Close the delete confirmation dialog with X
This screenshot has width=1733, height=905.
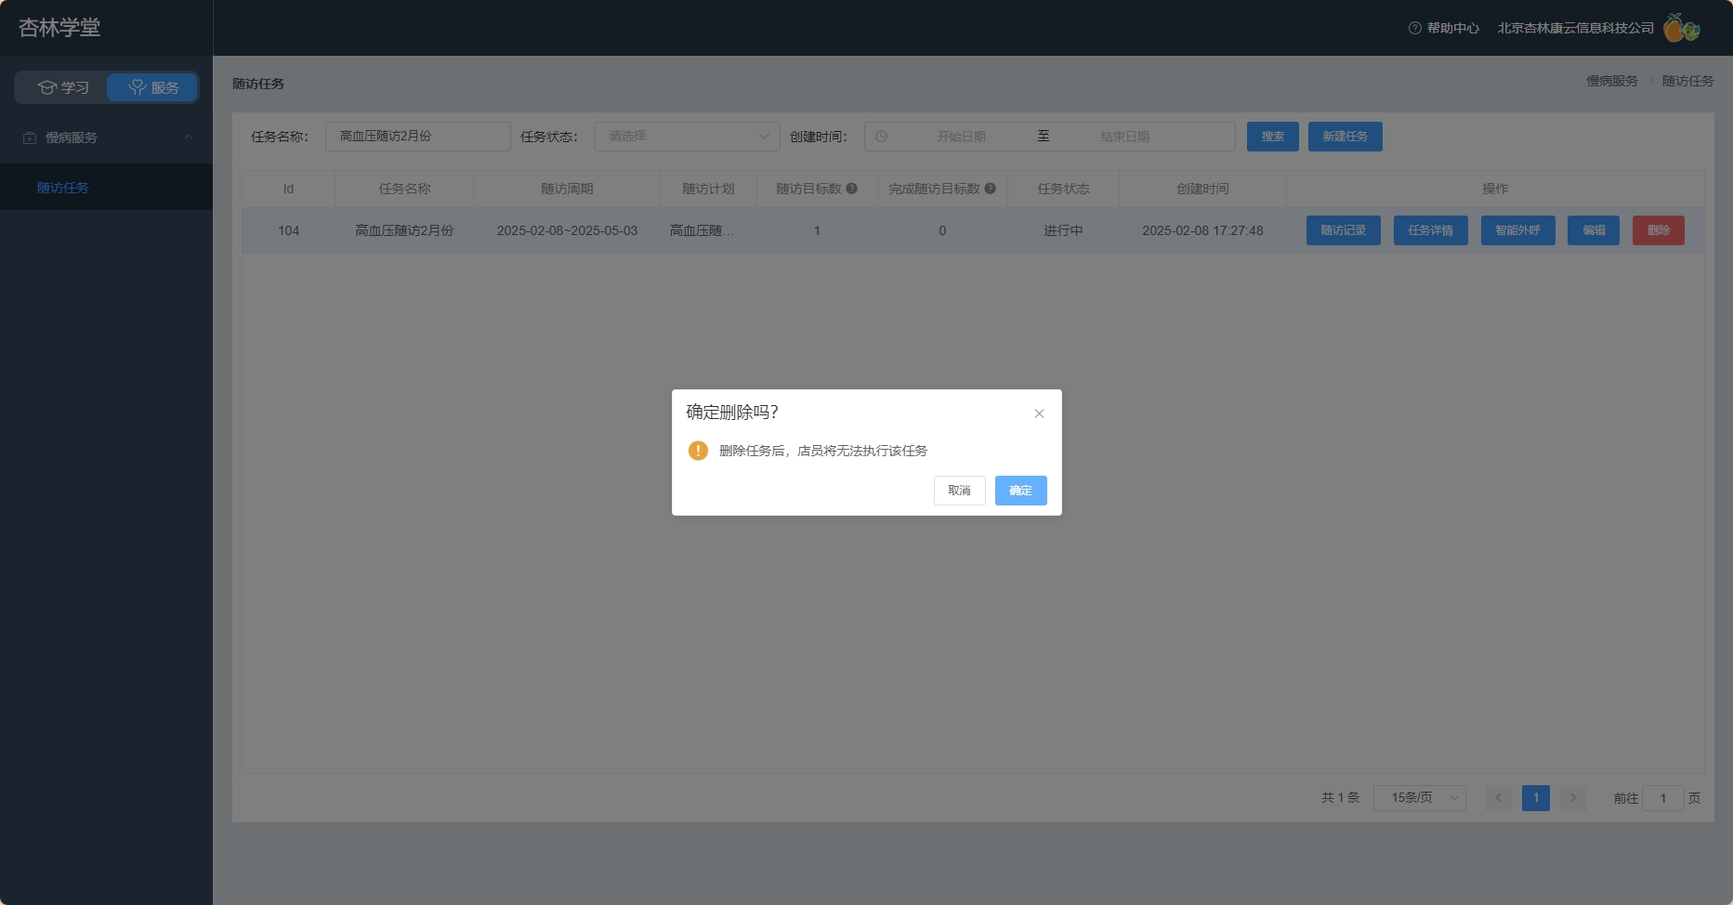coord(1039,413)
